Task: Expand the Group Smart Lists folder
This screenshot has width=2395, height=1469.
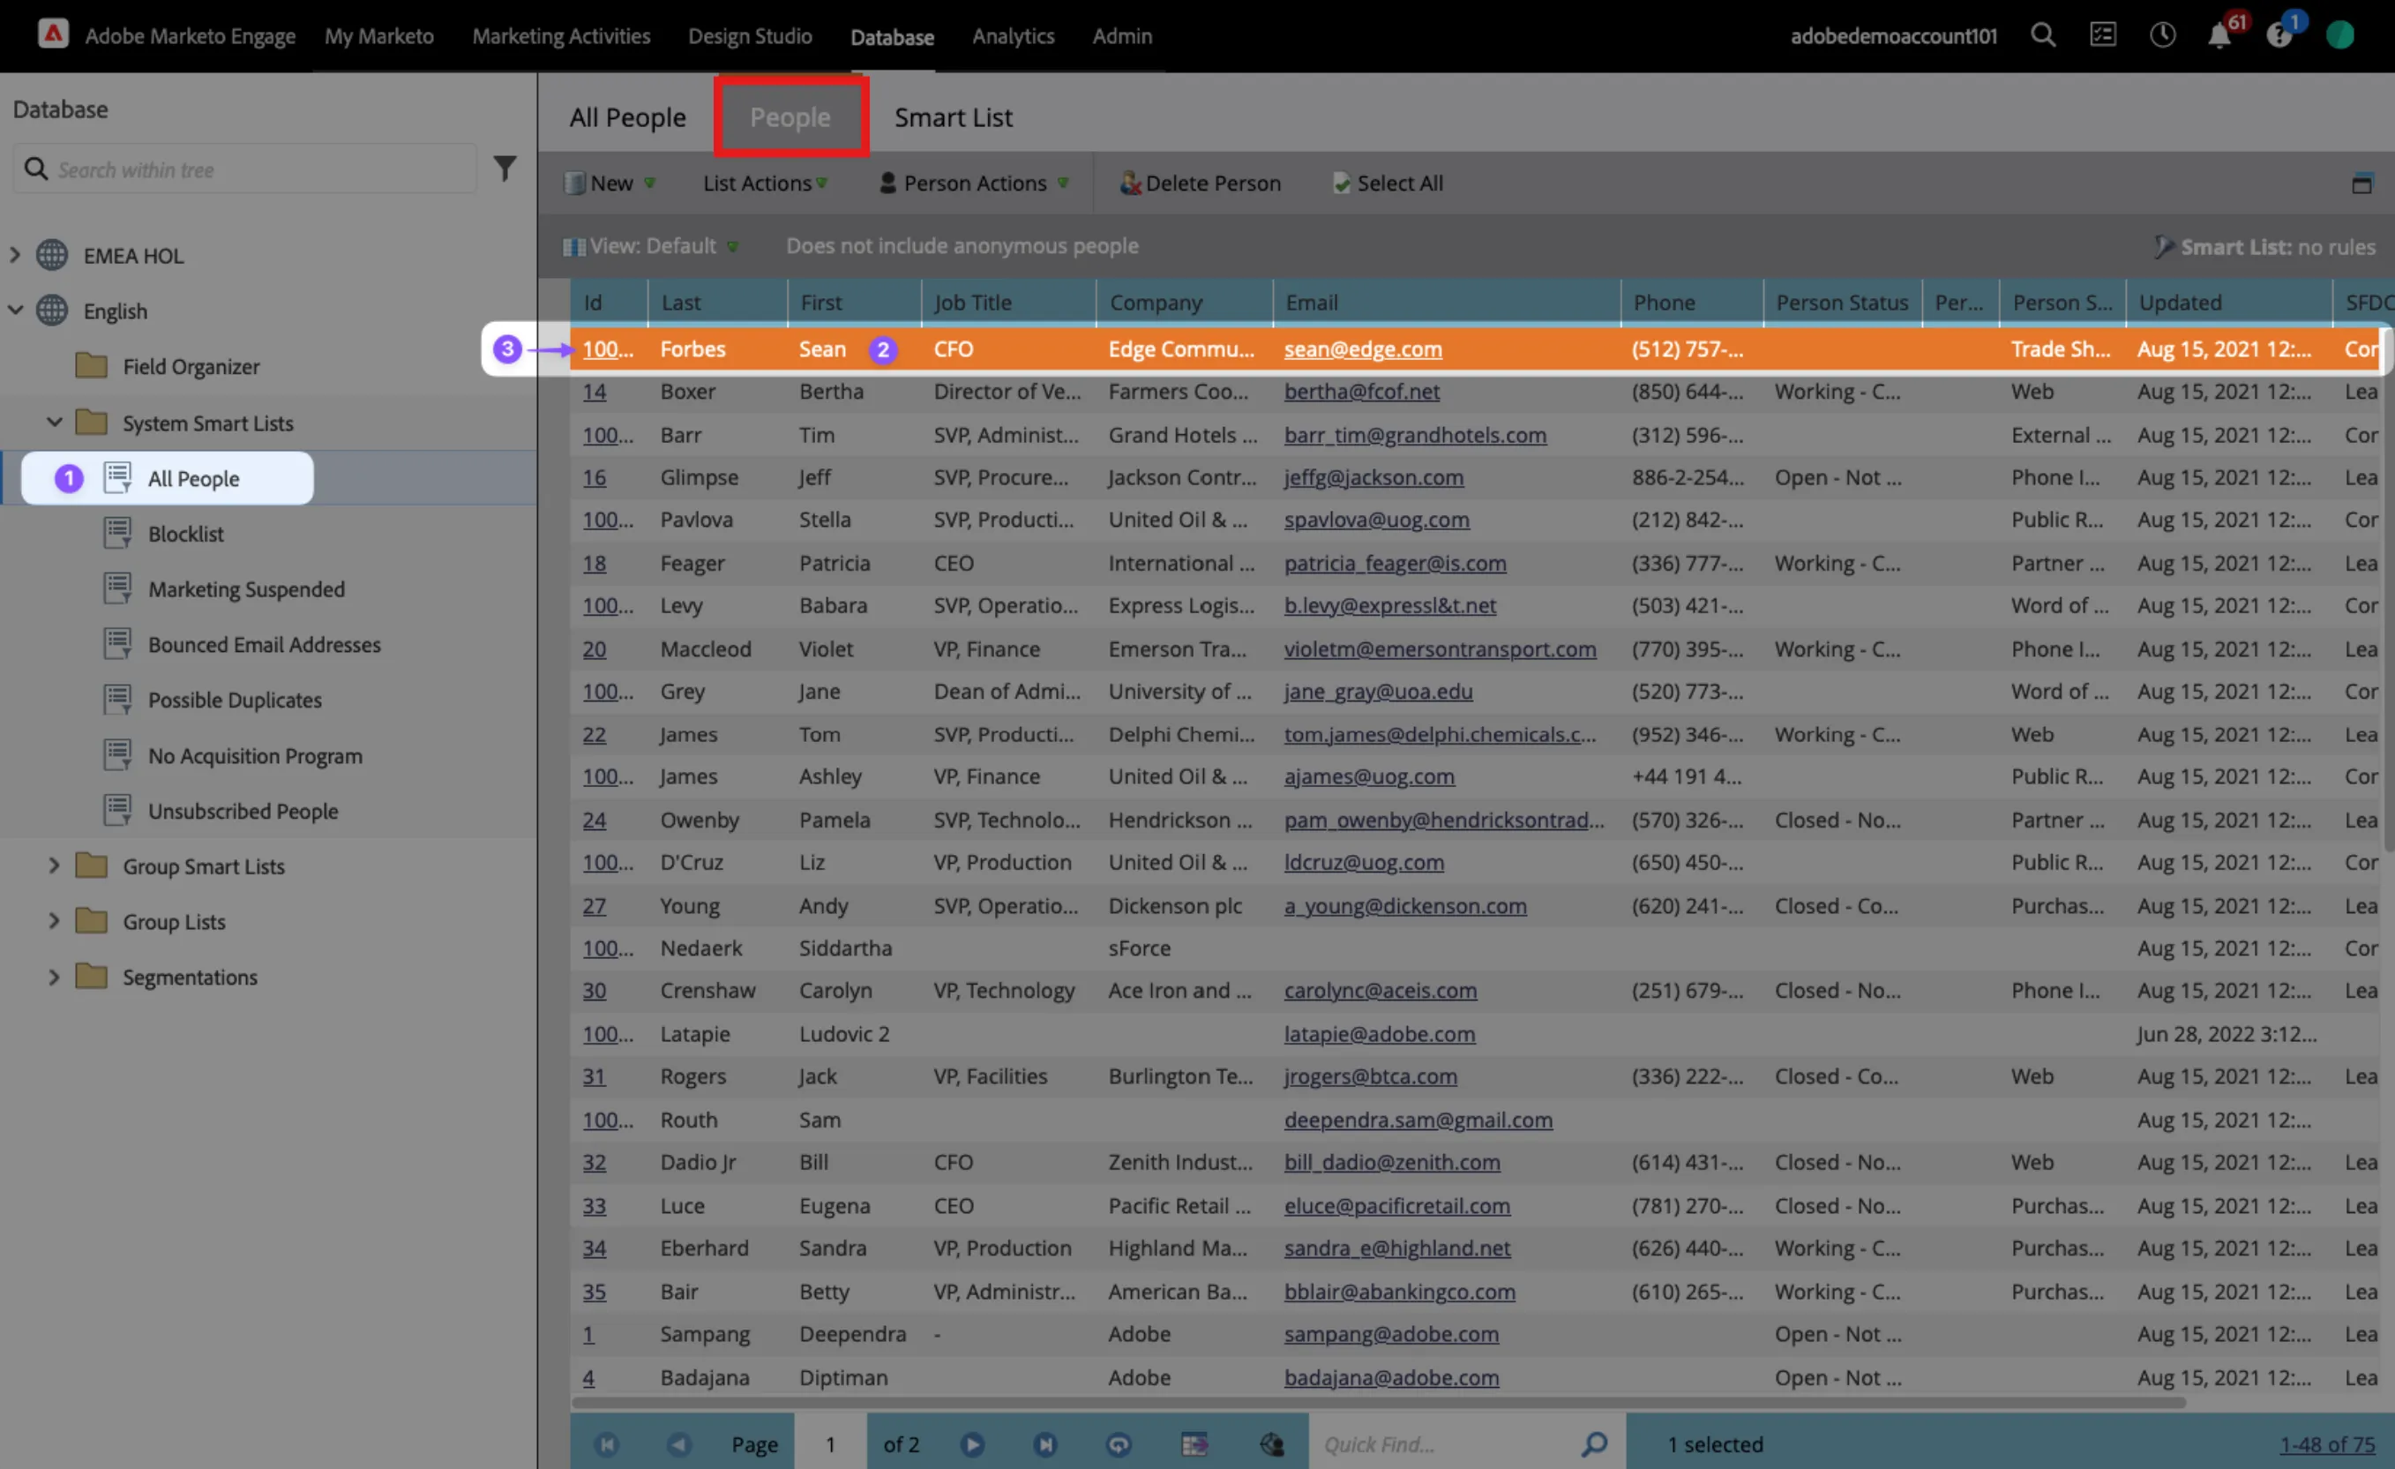Action: 55,866
